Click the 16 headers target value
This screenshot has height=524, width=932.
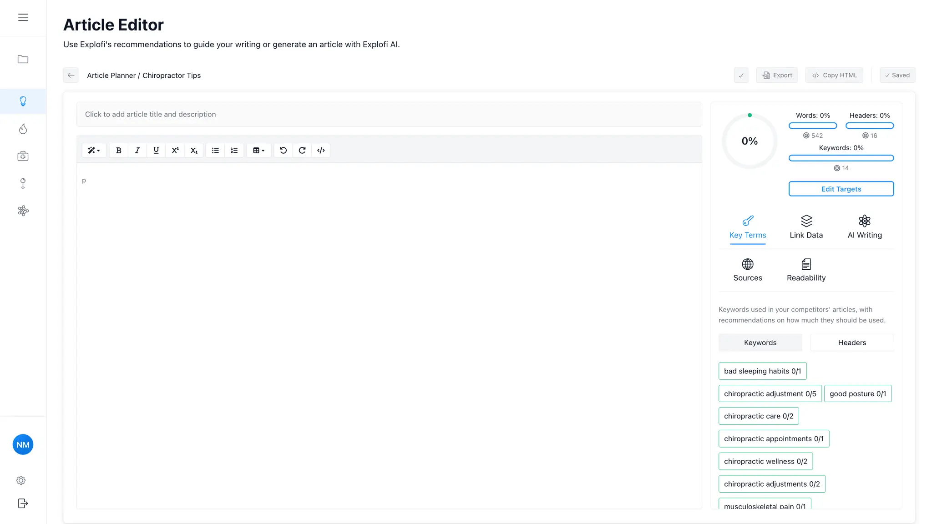coord(870,136)
